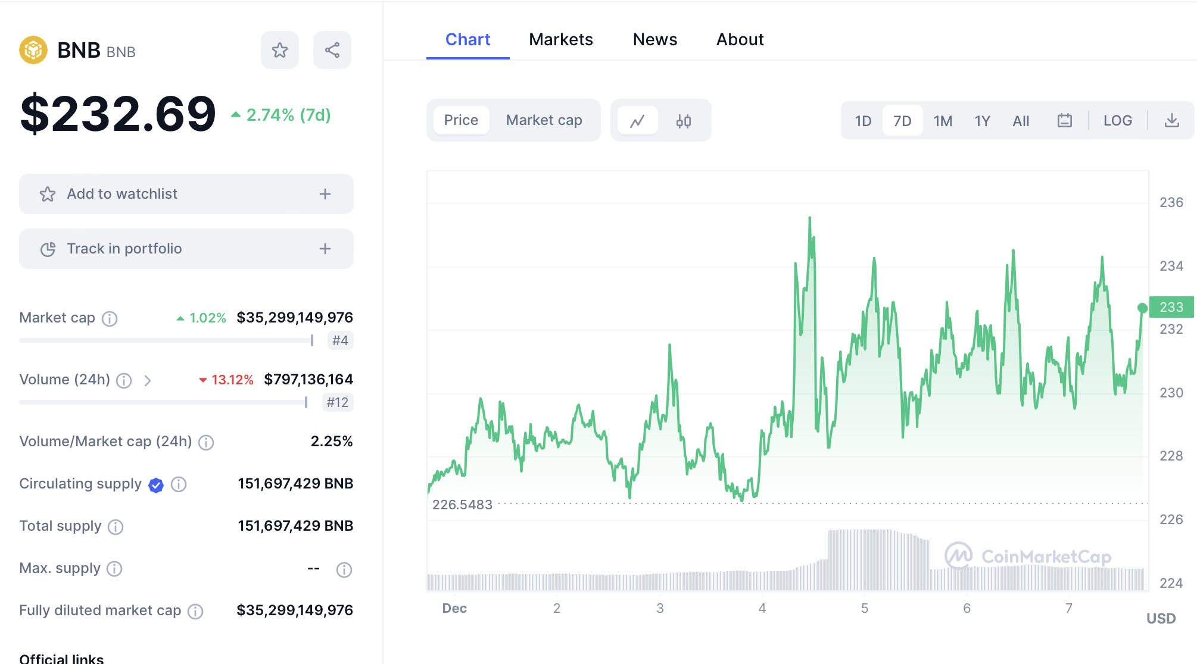
Task: Switch chart to Market cap view
Action: (544, 120)
